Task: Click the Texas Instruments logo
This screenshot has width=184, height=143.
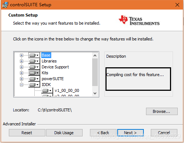Action: 139,20
